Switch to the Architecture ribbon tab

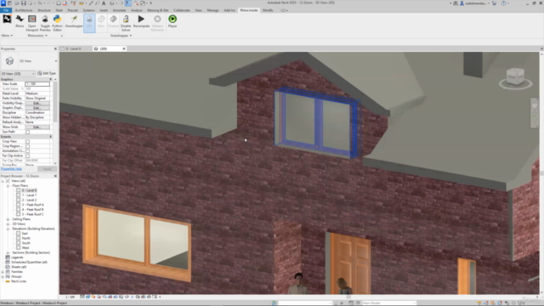pyautogui.click(x=24, y=10)
